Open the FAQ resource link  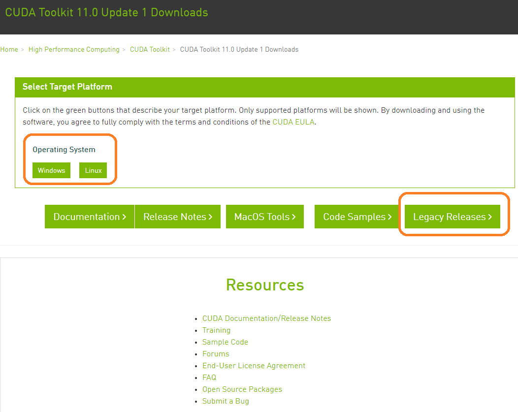(x=209, y=378)
